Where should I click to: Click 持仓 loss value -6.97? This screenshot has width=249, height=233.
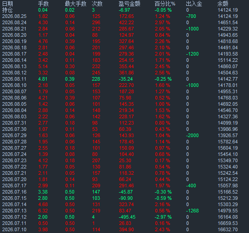point(124,10)
